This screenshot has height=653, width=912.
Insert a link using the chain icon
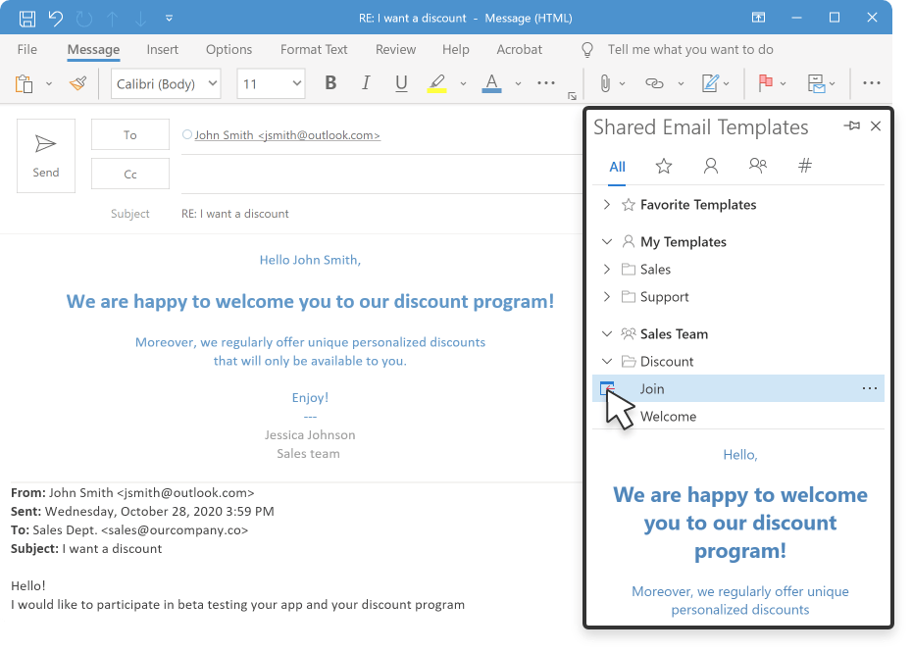click(x=654, y=84)
